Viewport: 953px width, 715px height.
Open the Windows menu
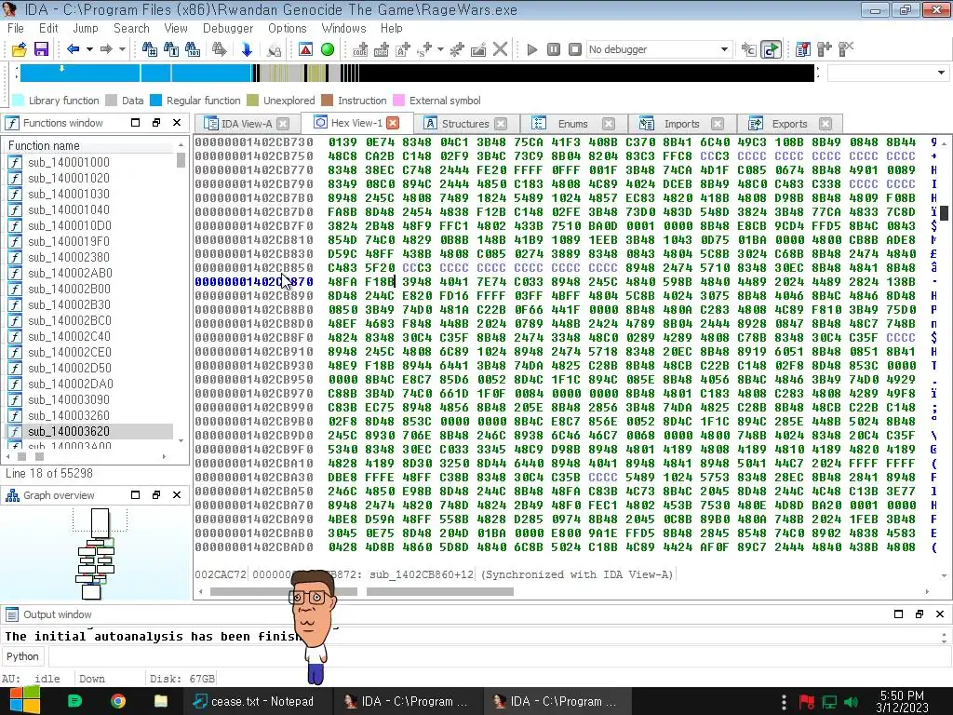(343, 28)
